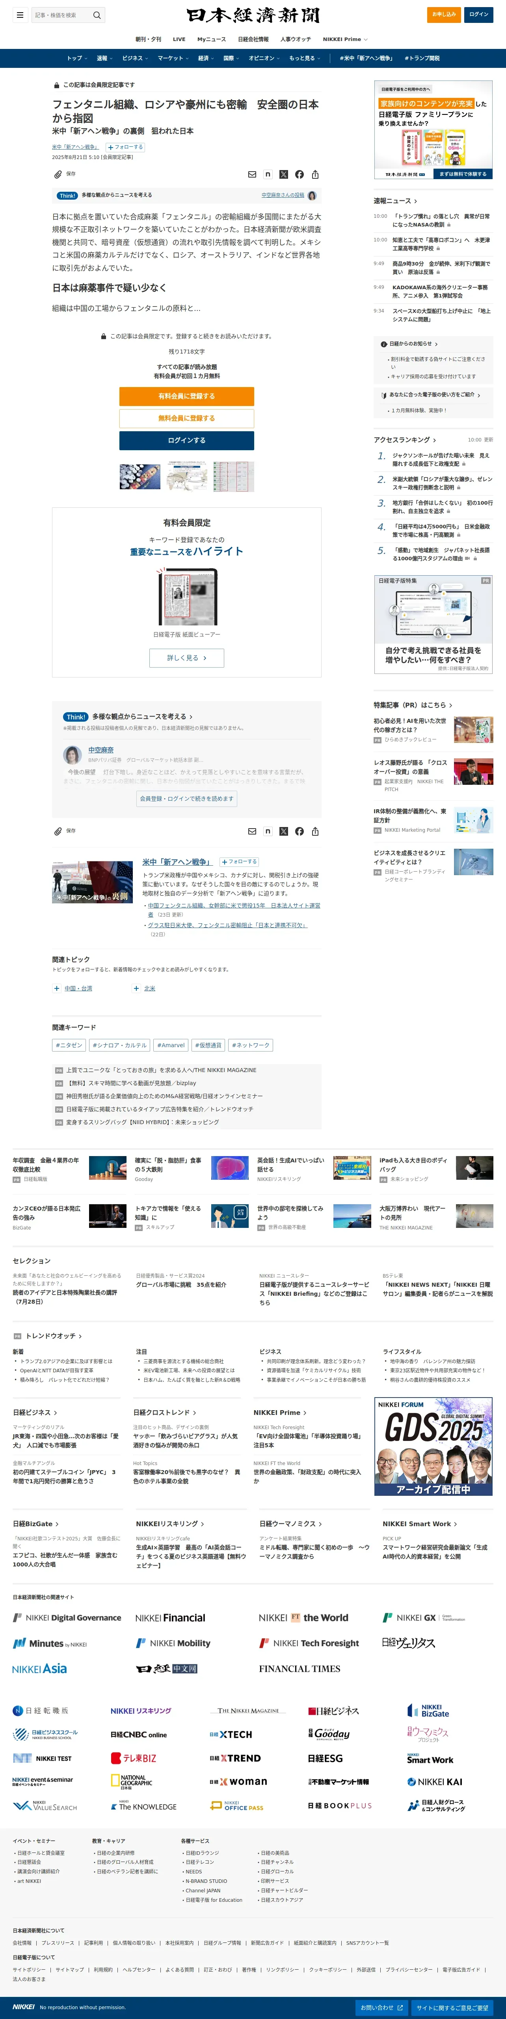Open the テレ東BIZ logo link
506x2019 pixels.
point(133,1758)
